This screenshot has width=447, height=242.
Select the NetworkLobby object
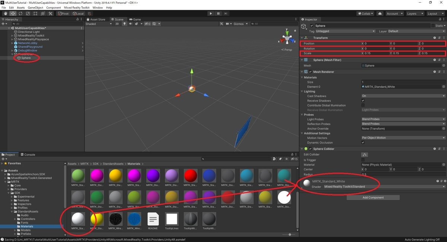pyautogui.click(x=28, y=43)
